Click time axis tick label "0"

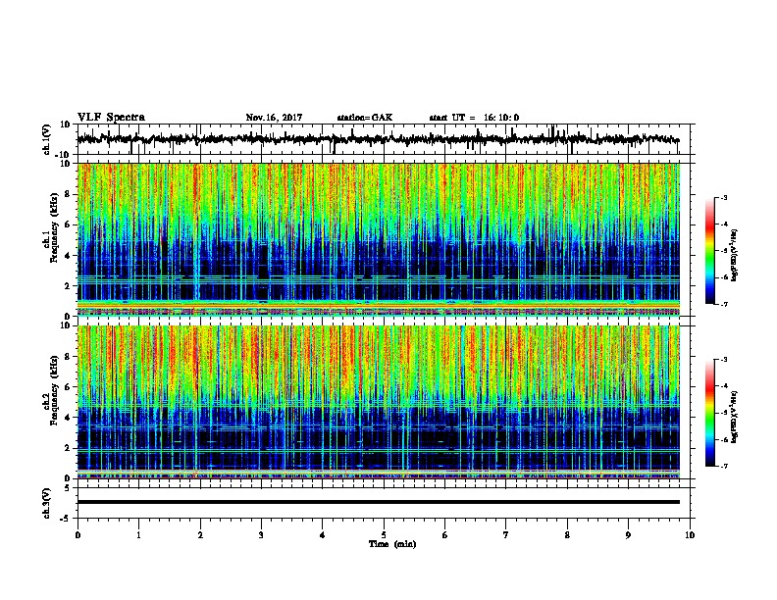78,535
